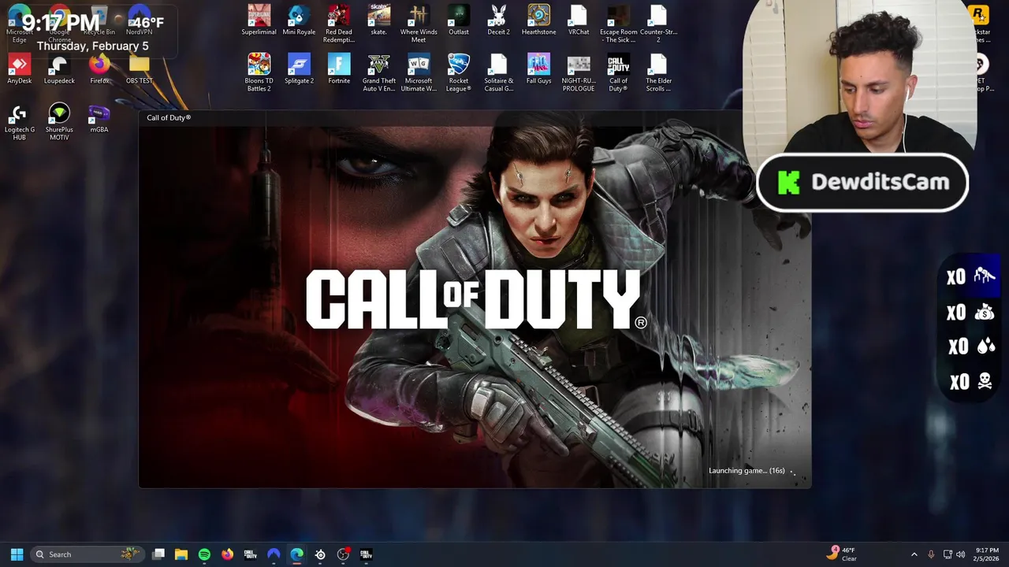Select the OBS TEST folder
This screenshot has height=567, width=1009.
(x=140, y=69)
